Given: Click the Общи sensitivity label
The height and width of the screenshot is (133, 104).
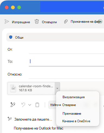Looking at the screenshot, I should click(19, 37).
